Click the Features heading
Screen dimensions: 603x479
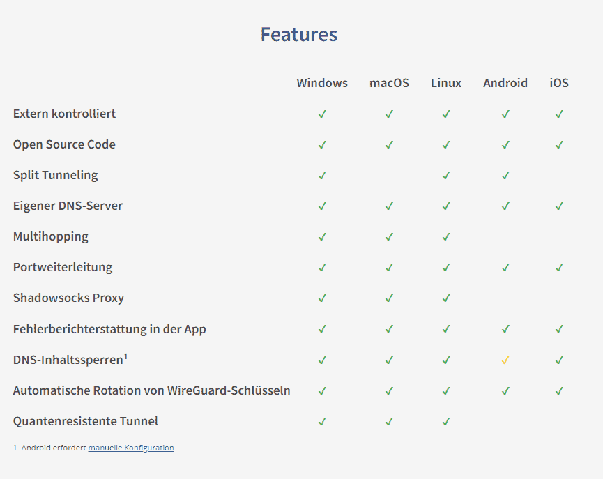click(x=299, y=34)
